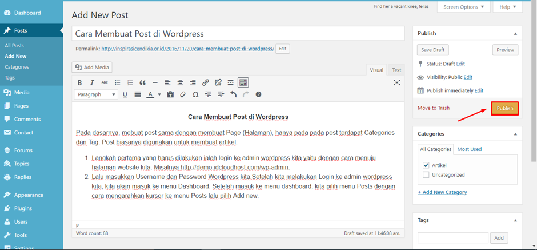
Task: Clear formatting with eraser icon
Action: click(183, 94)
